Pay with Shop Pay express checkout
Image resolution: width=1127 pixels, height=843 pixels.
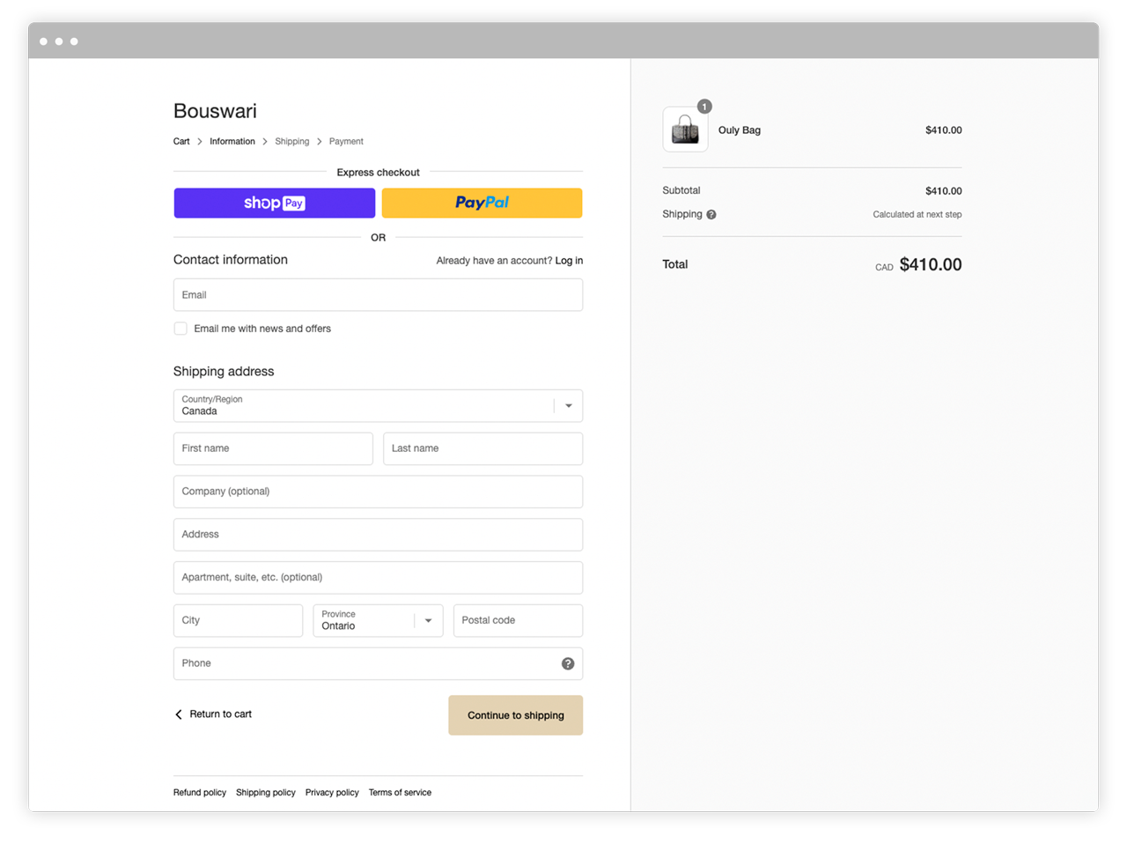[275, 203]
